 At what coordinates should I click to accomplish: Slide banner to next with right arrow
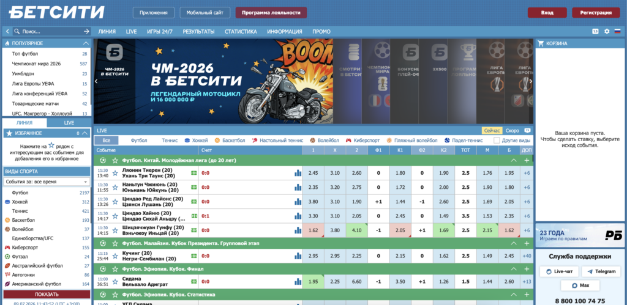tap(531, 81)
